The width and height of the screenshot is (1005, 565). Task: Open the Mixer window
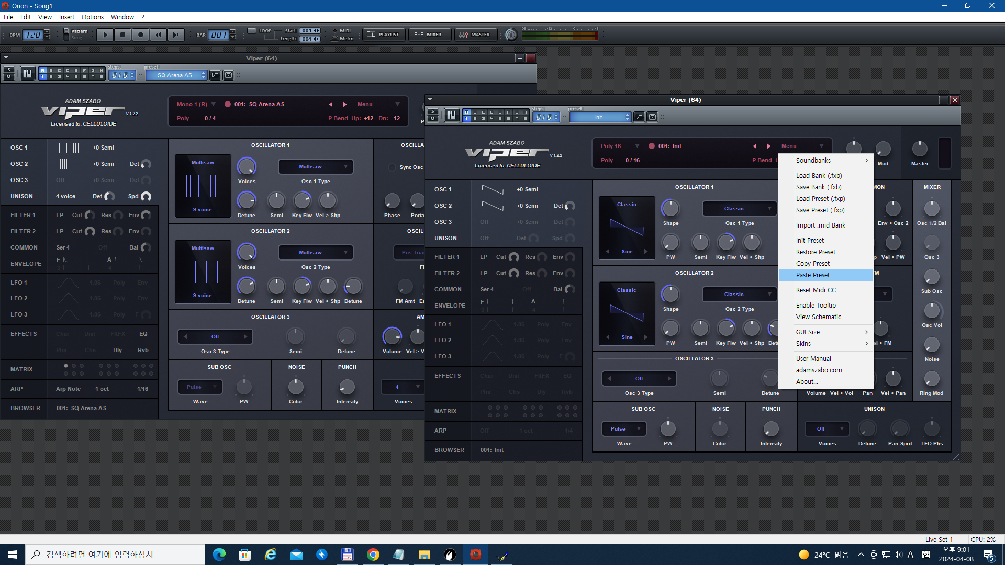pyautogui.click(x=429, y=35)
